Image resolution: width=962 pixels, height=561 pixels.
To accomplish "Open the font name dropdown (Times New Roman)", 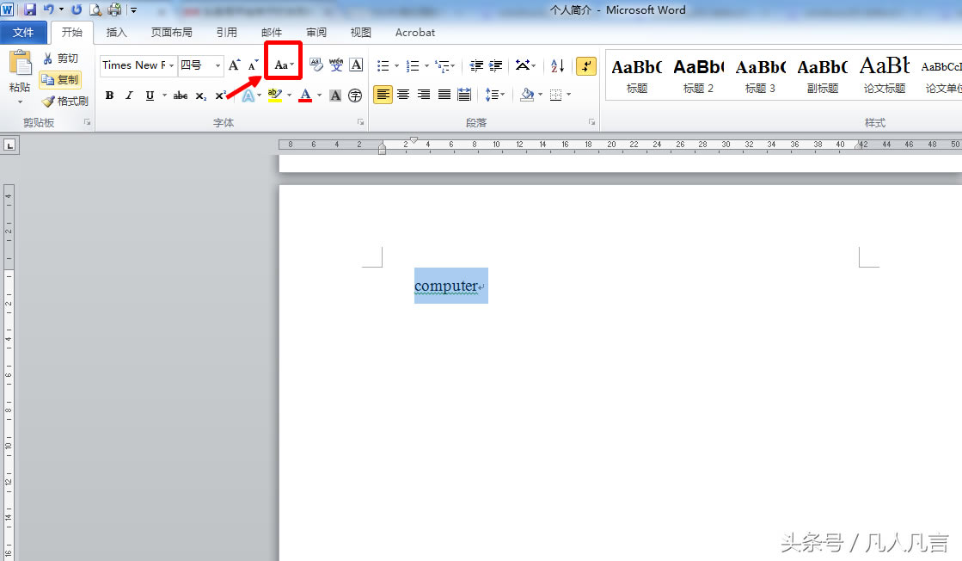I will point(172,65).
